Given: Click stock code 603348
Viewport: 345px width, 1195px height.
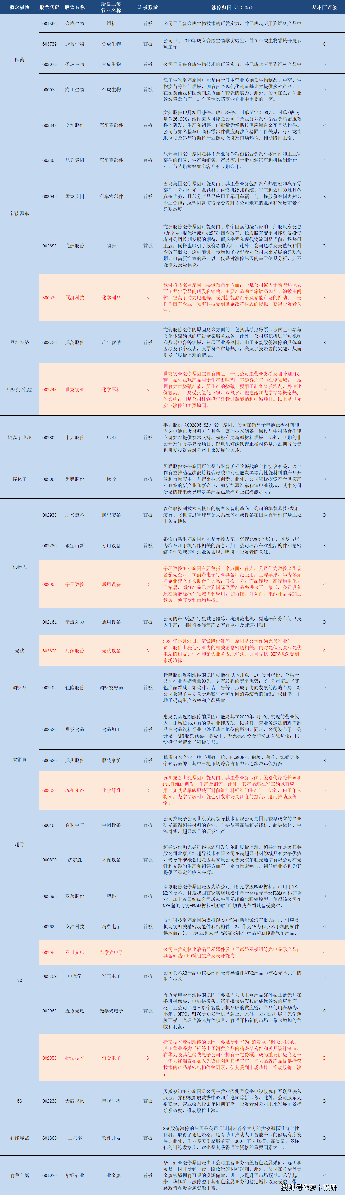Looking at the screenshot, I should pyautogui.click(x=50, y=125).
